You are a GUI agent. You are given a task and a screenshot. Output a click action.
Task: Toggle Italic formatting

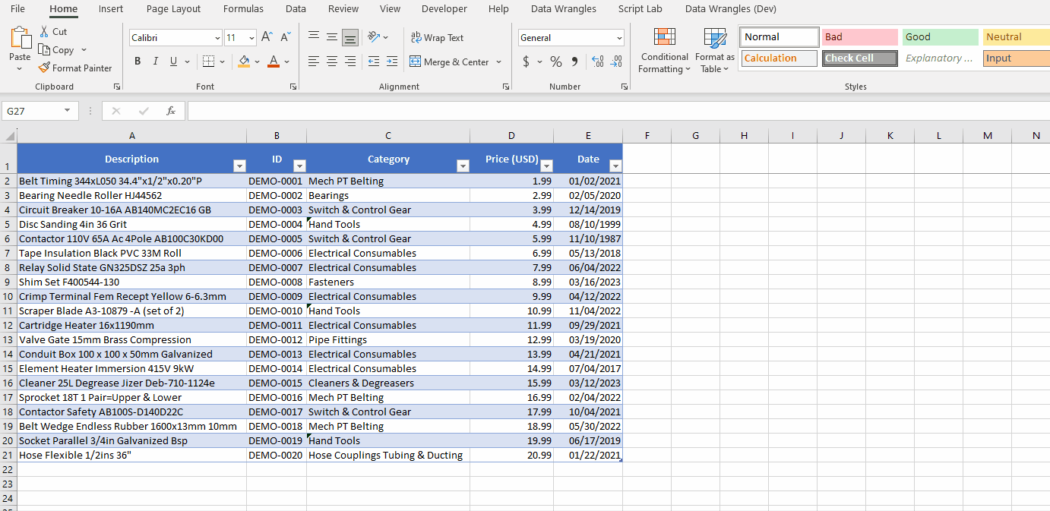tap(156, 62)
